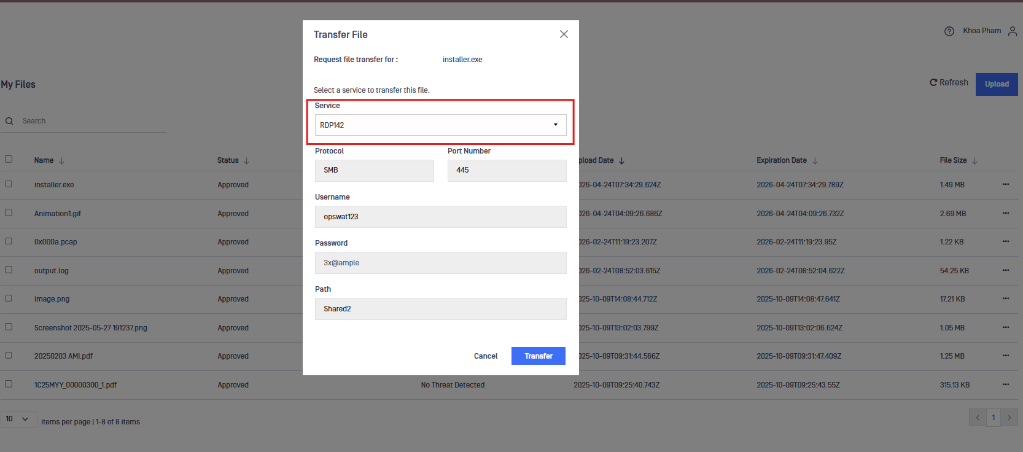Toggle the select-all header checkbox

coord(9,159)
